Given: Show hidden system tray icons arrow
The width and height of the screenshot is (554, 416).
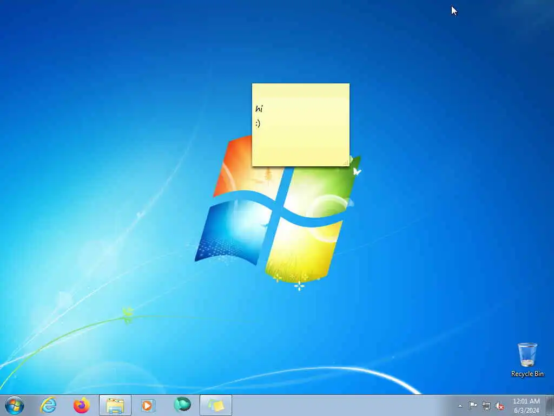Looking at the screenshot, I should [460, 406].
